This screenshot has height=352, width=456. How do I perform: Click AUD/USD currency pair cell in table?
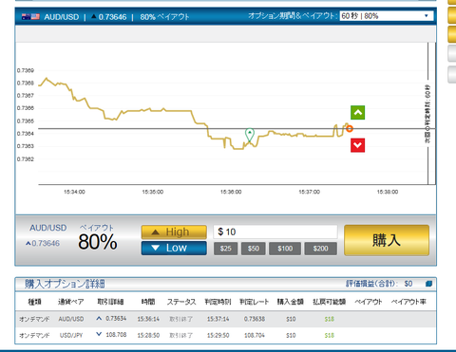pyautogui.click(x=71, y=319)
